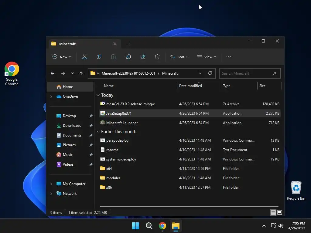Click the Cut scissors icon
The height and width of the screenshot is (233, 311).
pos(84,57)
